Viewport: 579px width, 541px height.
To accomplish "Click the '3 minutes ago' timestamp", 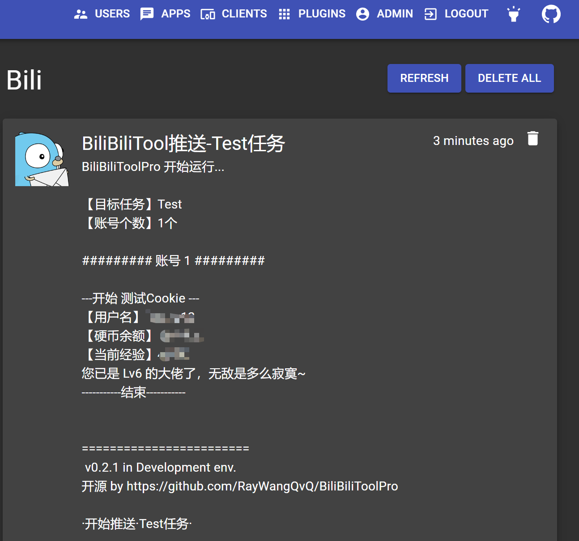I will (x=473, y=141).
